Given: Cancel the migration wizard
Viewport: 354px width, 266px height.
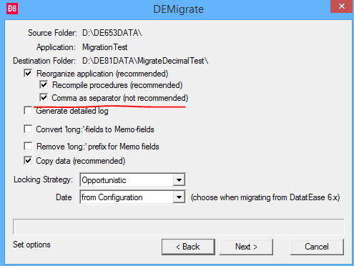Looking at the screenshot, I should (317, 247).
